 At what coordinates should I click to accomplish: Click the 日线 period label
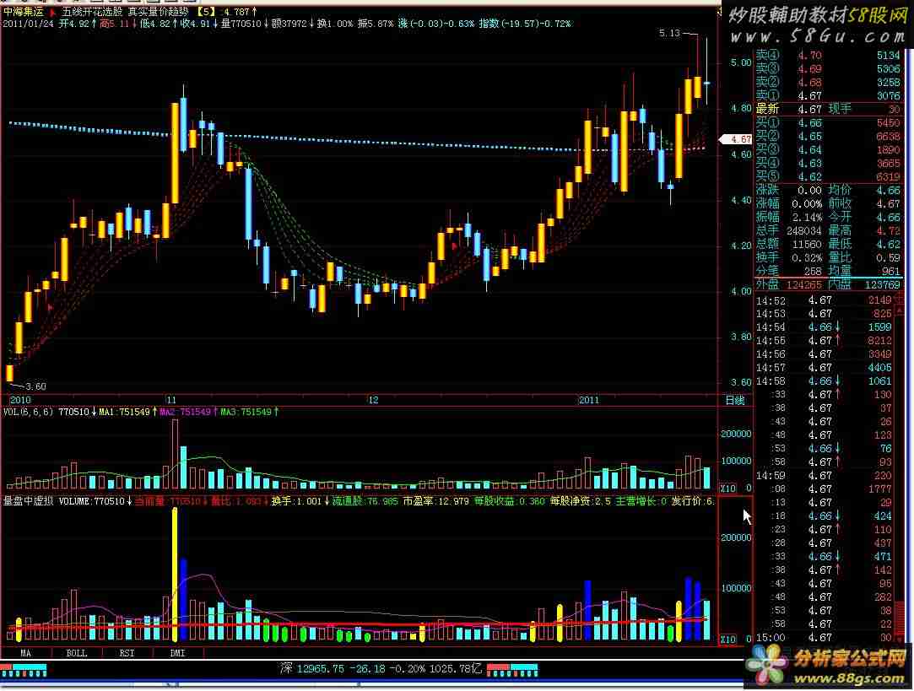734,400
